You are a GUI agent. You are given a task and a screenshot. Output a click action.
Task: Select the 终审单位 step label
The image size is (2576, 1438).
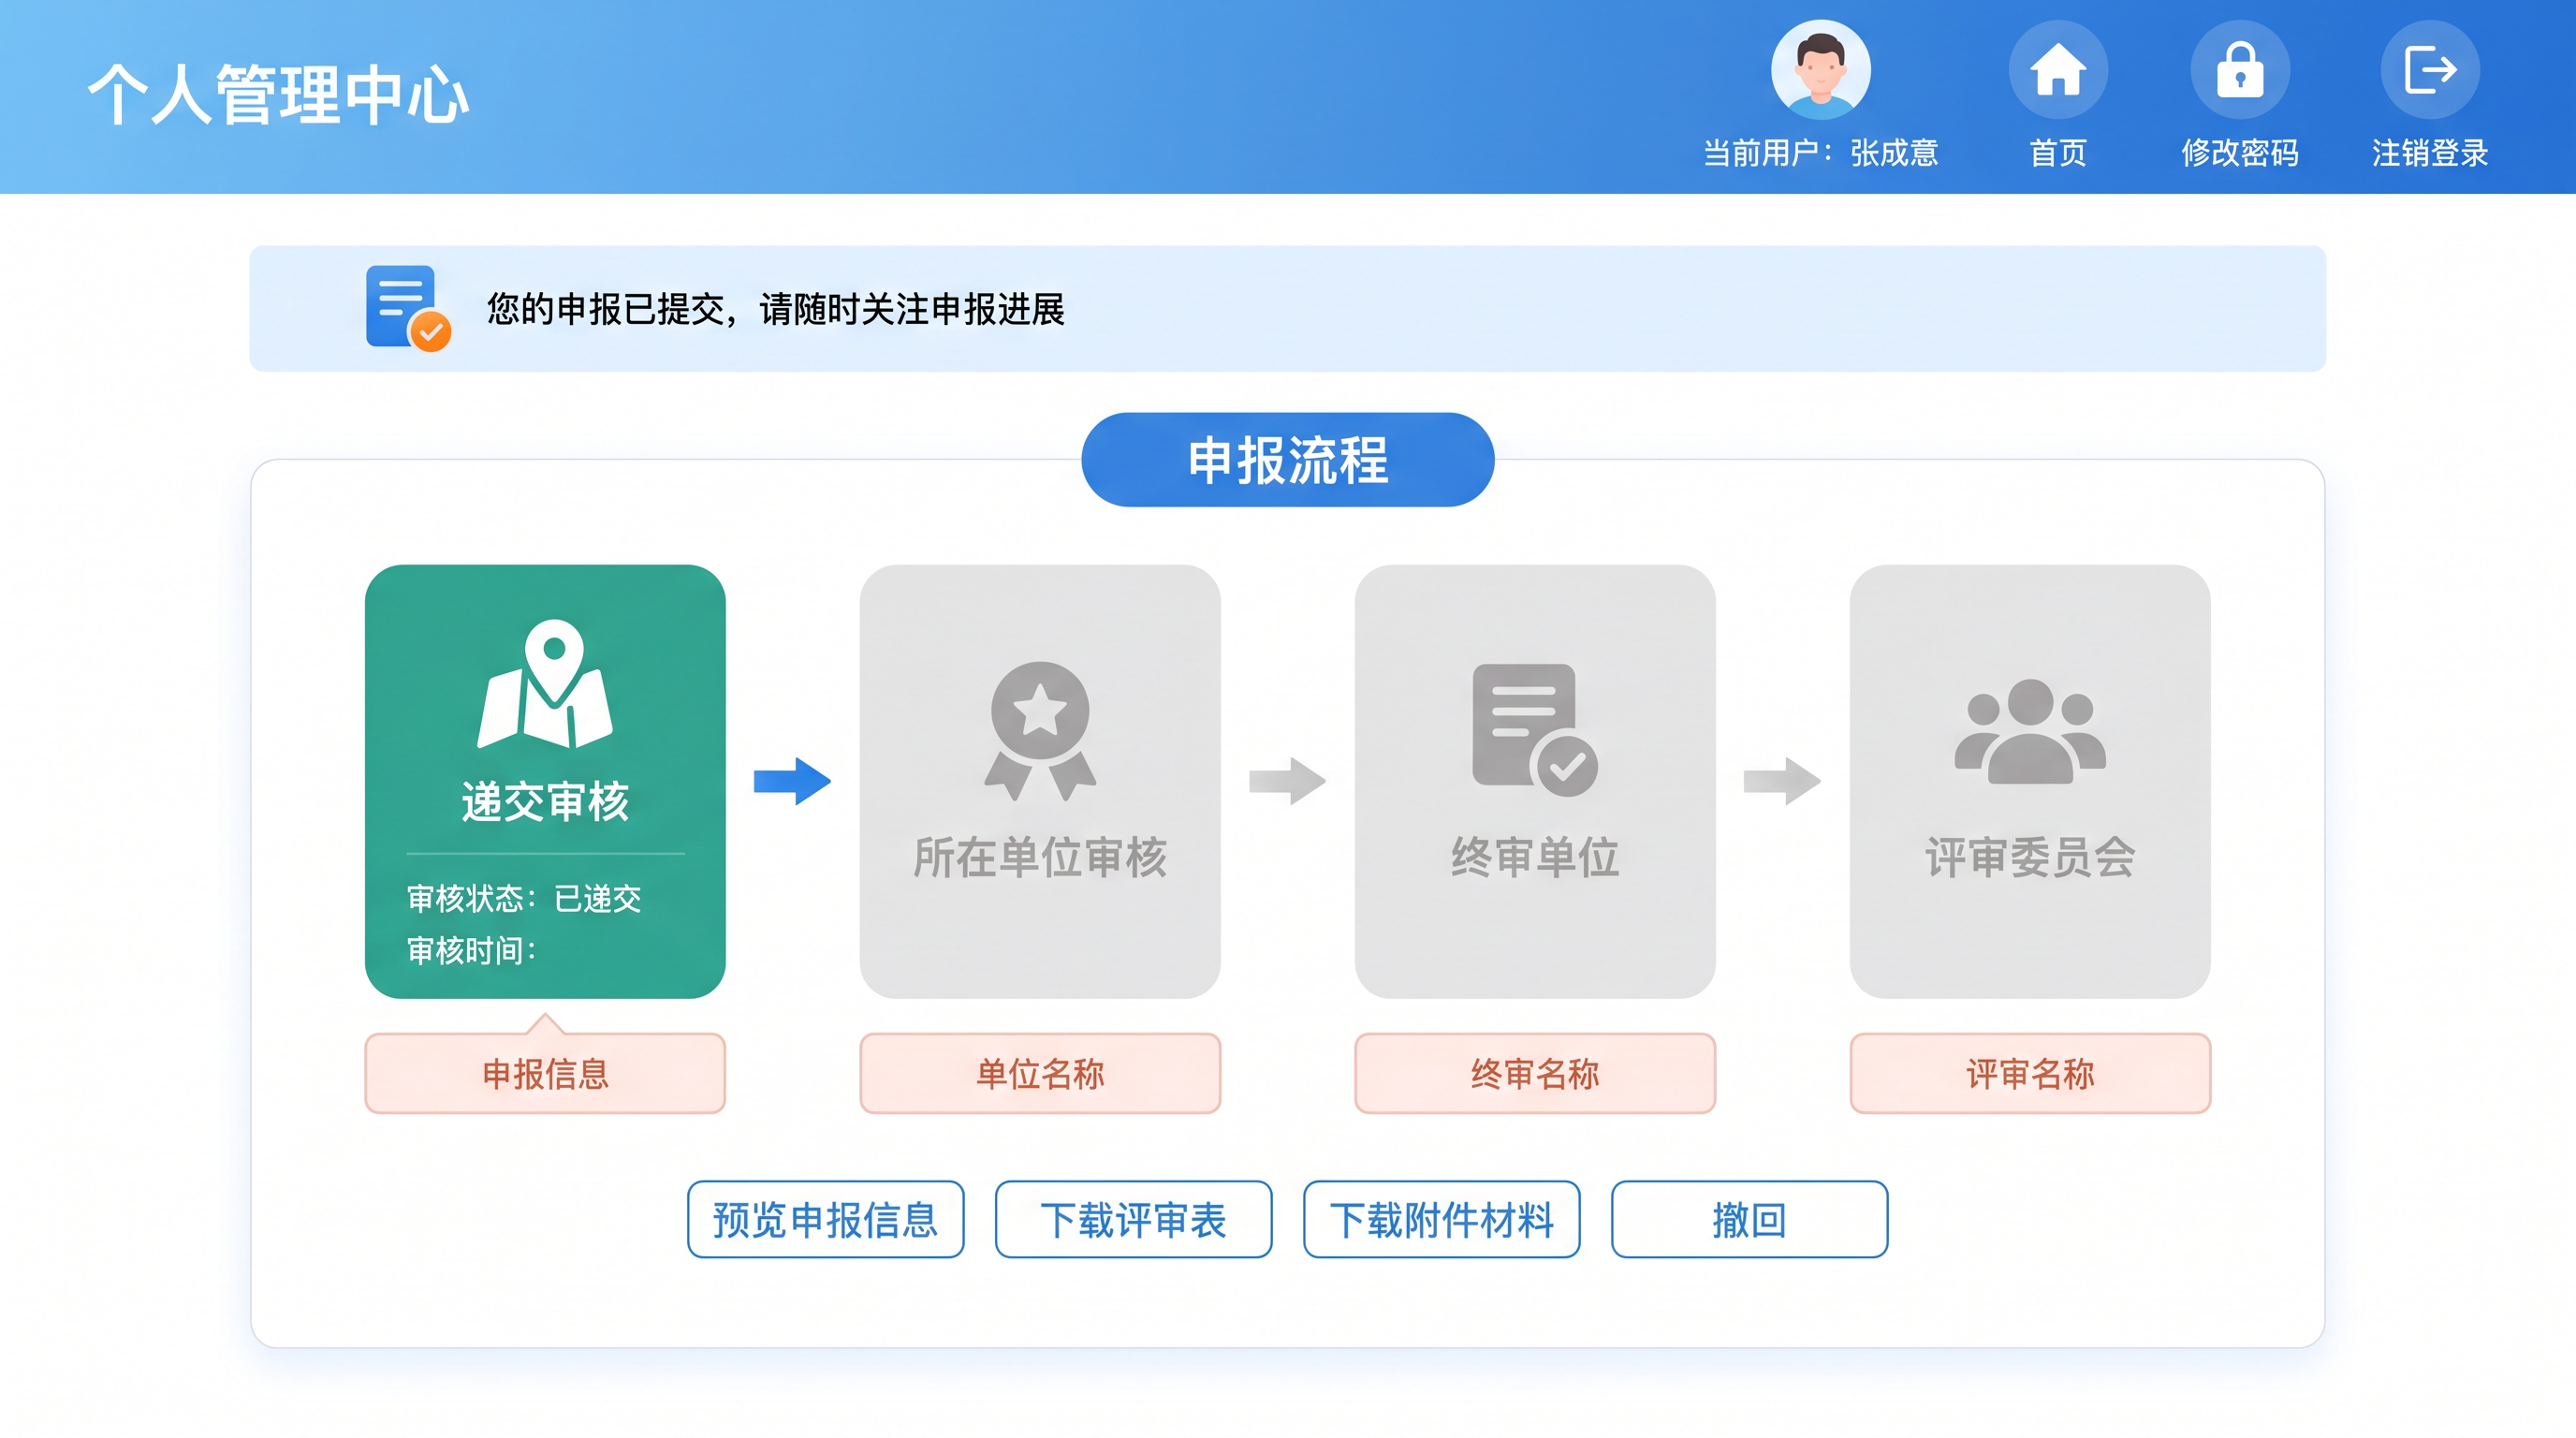pos(1535,857)
